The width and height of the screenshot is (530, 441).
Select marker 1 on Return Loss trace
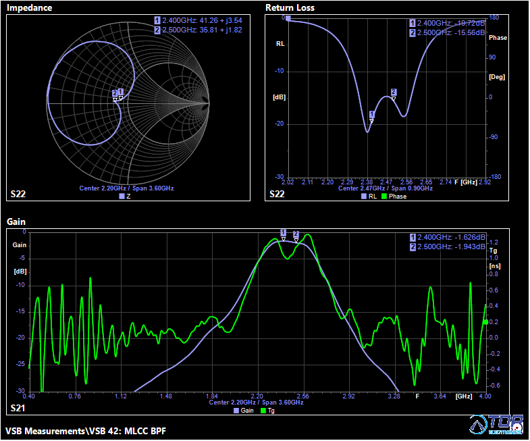371,115
